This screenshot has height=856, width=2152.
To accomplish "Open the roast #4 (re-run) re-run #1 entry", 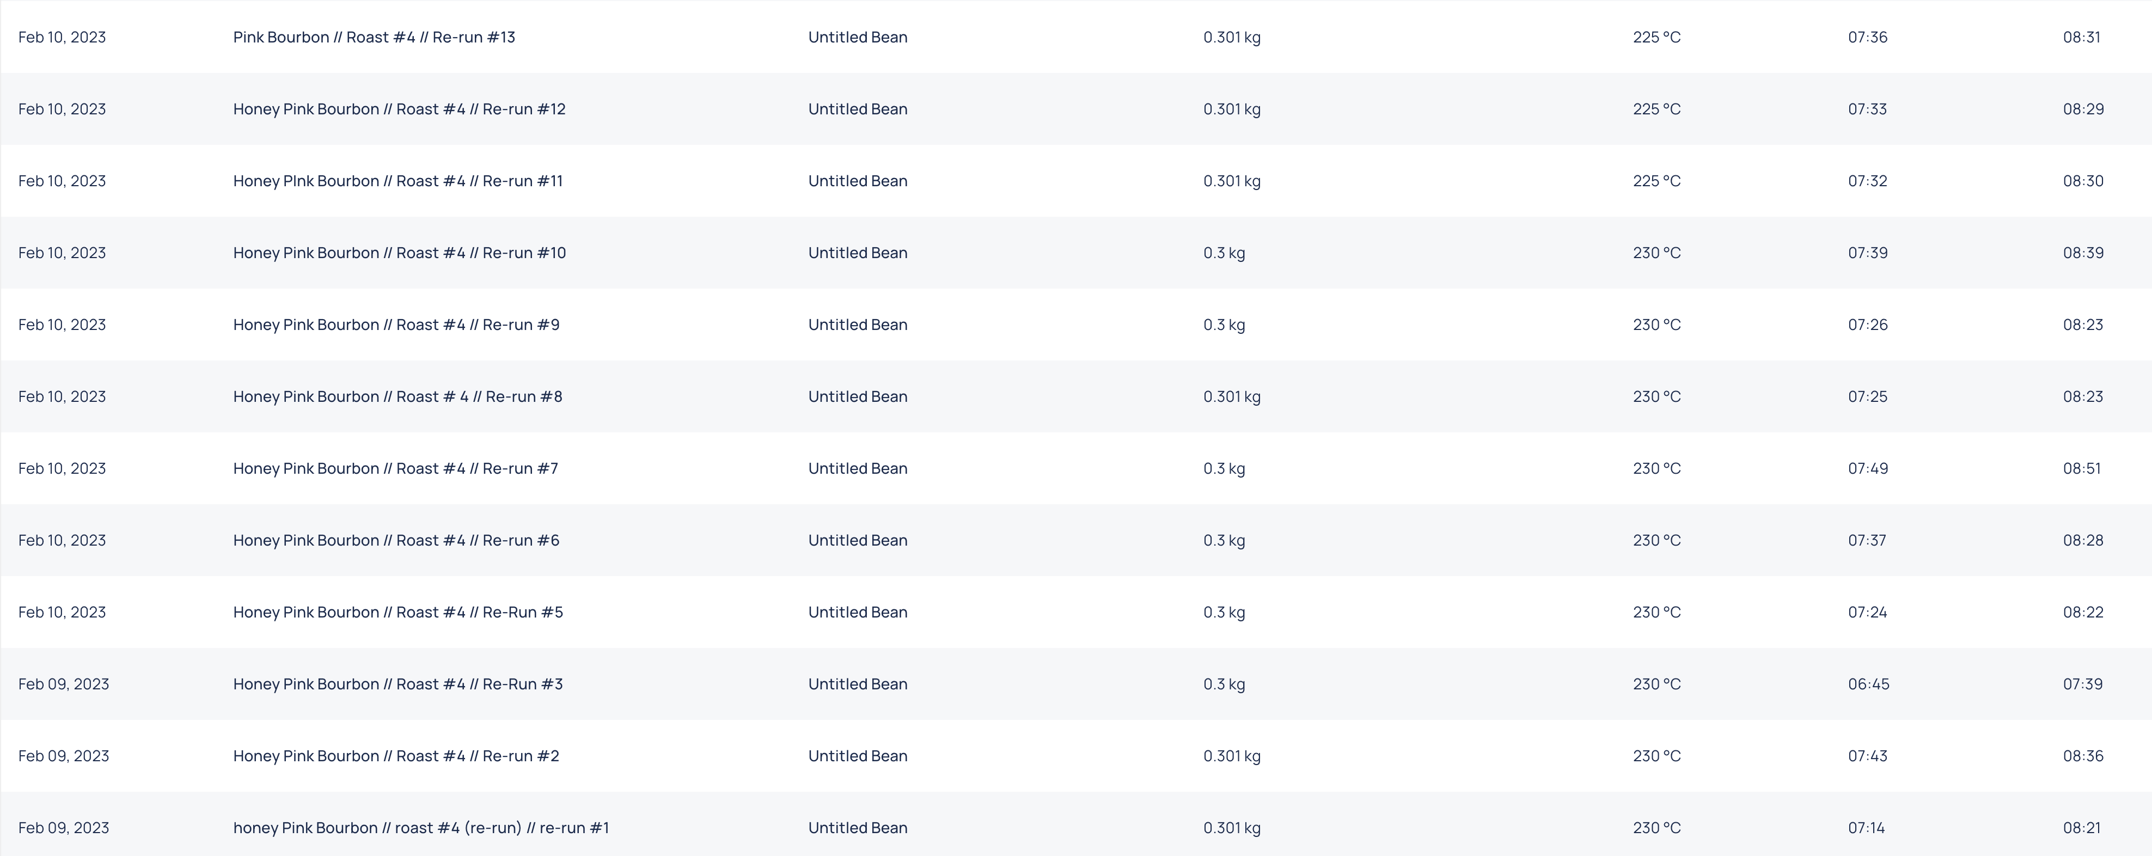I will point(420,827).
